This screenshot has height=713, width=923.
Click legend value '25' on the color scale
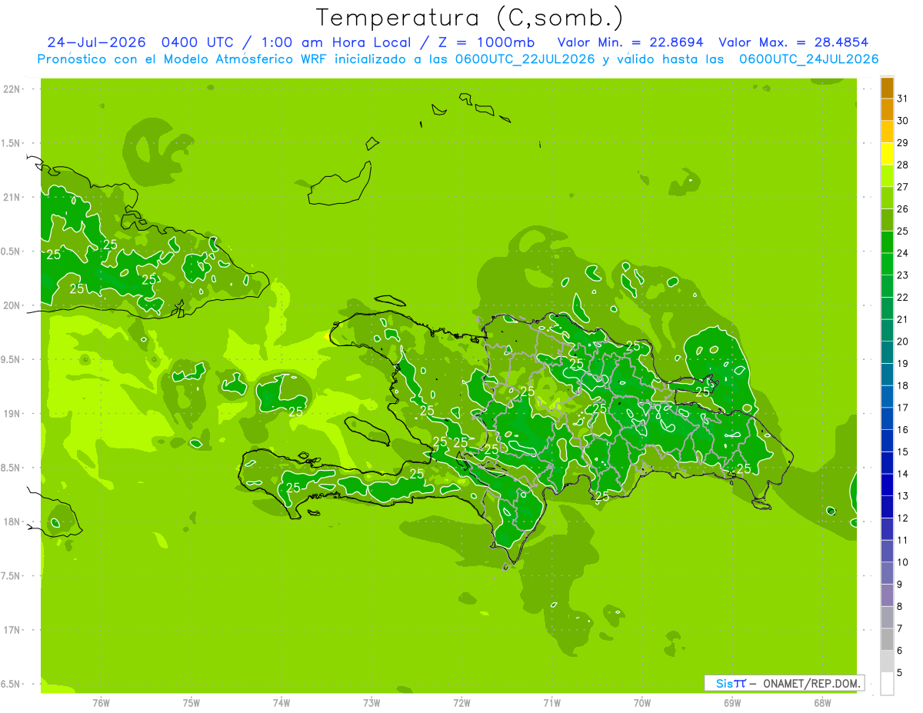903,231
